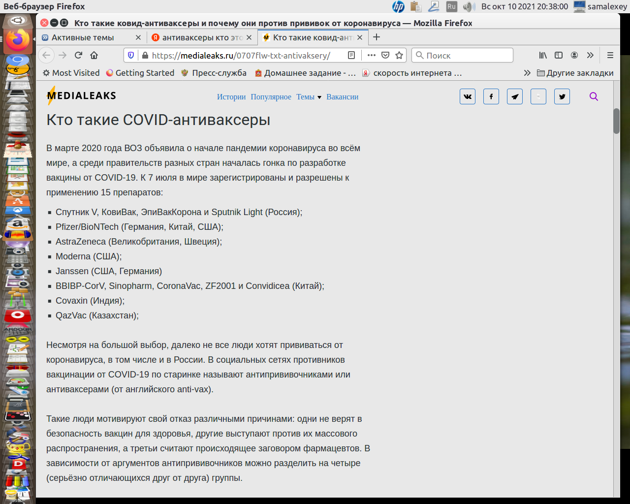Go back to the previous page

[46, 55]
